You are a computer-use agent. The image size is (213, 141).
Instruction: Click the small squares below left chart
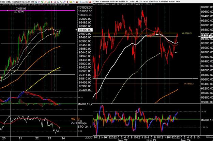point(89,138)
